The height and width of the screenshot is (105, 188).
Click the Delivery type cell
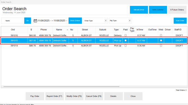[x=117, y=35]
